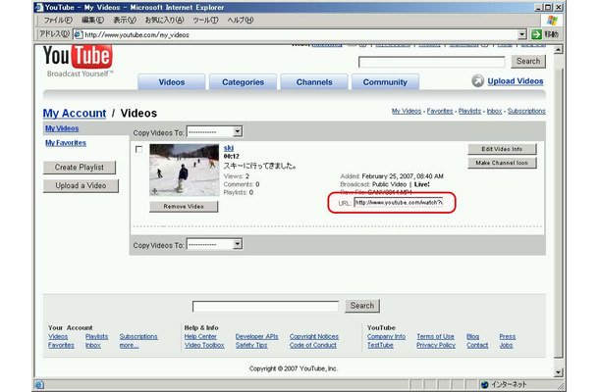
Task: Open the Jobs footer link
Action: (506, 345)
